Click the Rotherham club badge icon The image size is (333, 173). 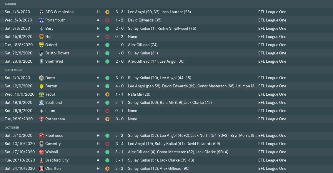(41, 119)
